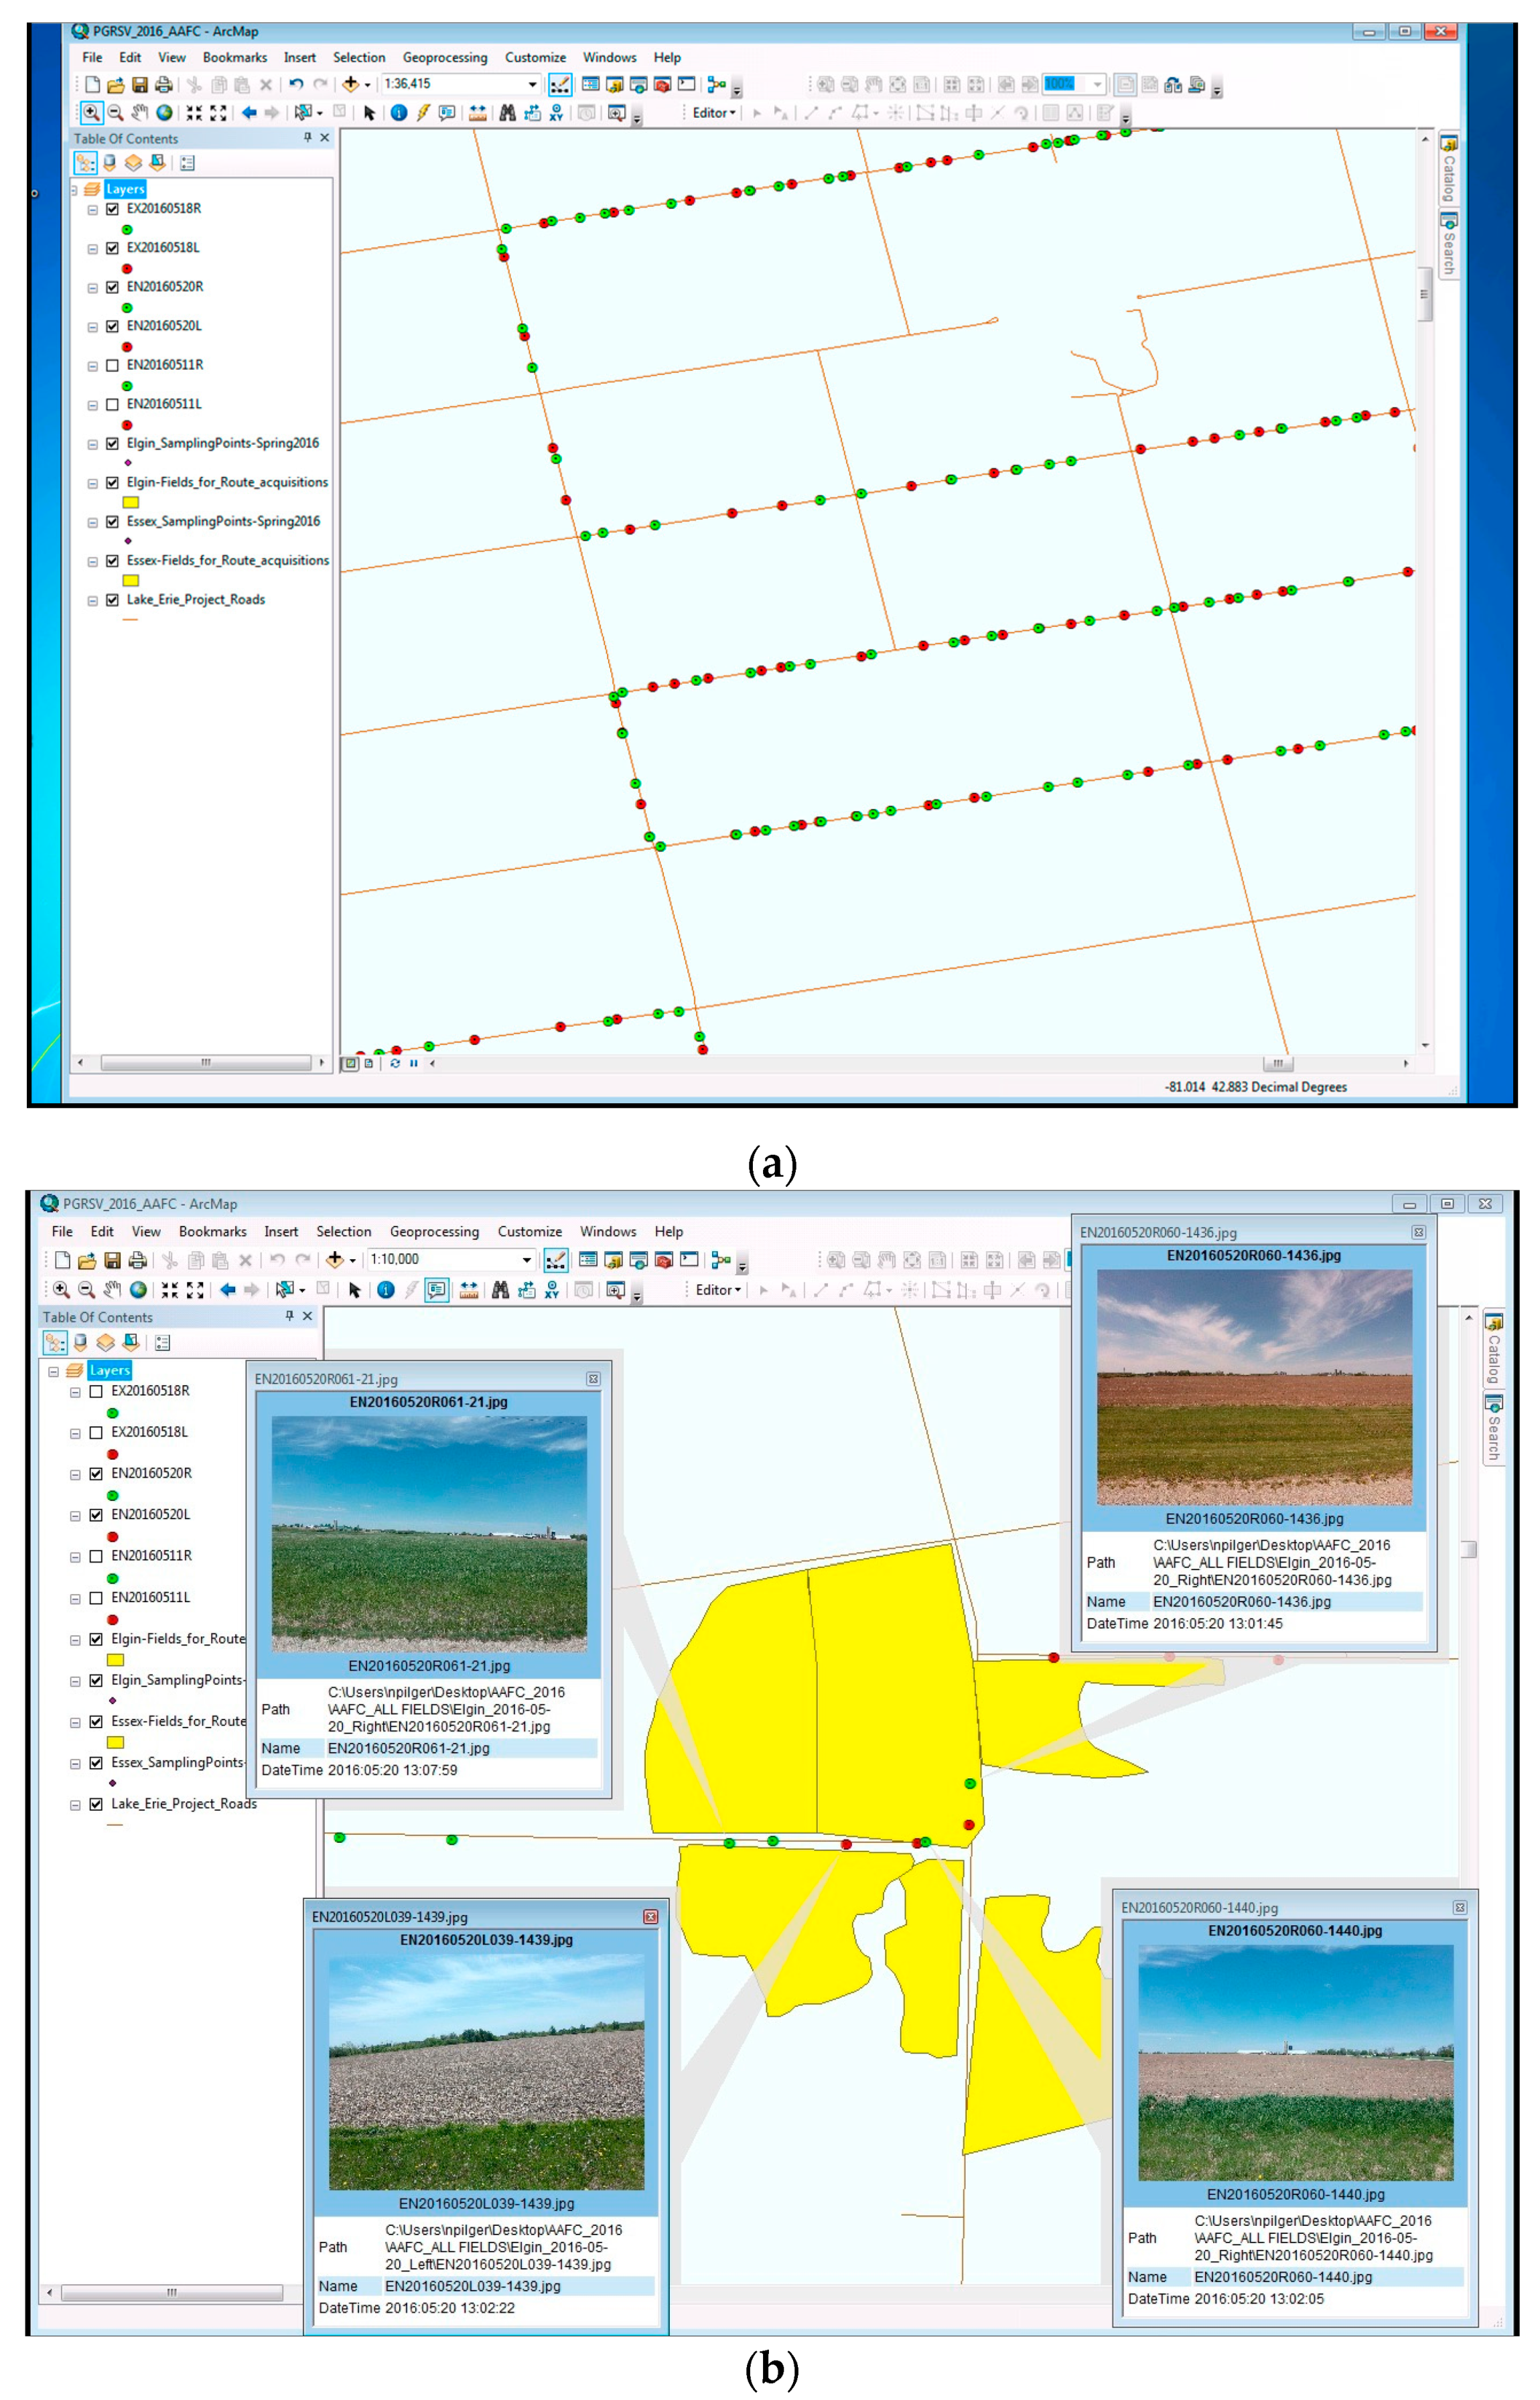Collapse the Layers group in window (b)
The height and width of the screenshot is (2400, 1540).
[53, 1371]
